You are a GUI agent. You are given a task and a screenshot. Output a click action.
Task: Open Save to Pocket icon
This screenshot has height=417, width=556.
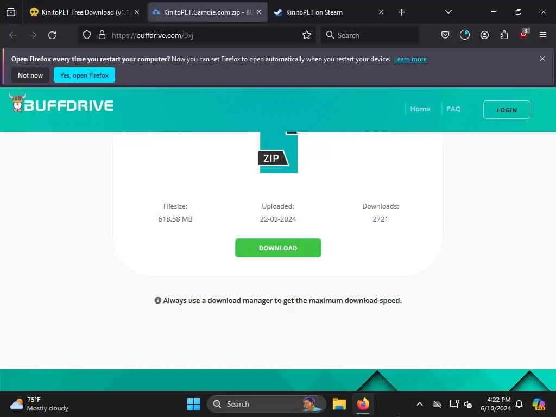coord(445,35)
